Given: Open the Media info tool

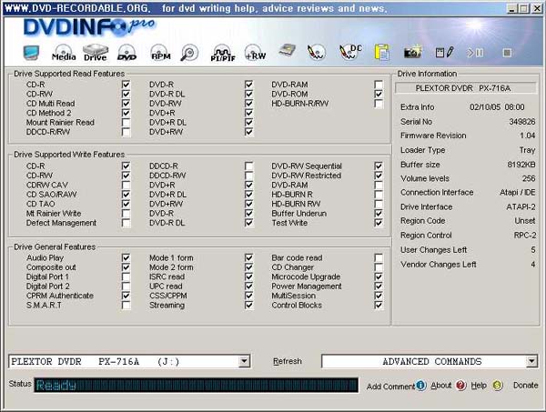Looking at the screenshot, I should (64, 53).
